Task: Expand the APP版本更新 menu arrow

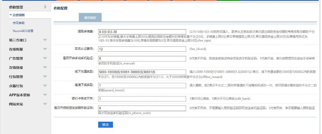Action: coord(45,95)
